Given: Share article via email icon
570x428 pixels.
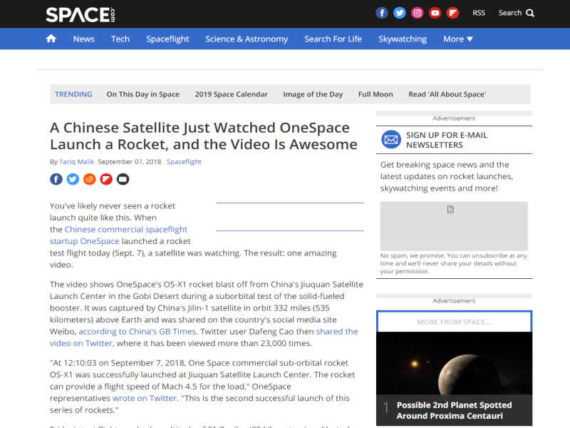Looking at the screenshot, I should [x=123, y=179].
